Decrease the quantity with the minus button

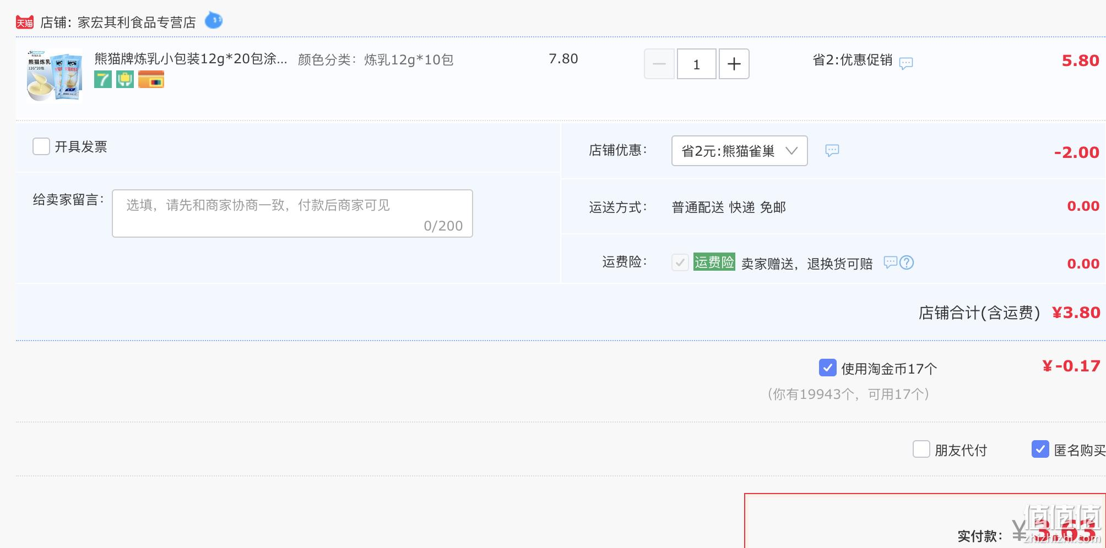(659, 64)
